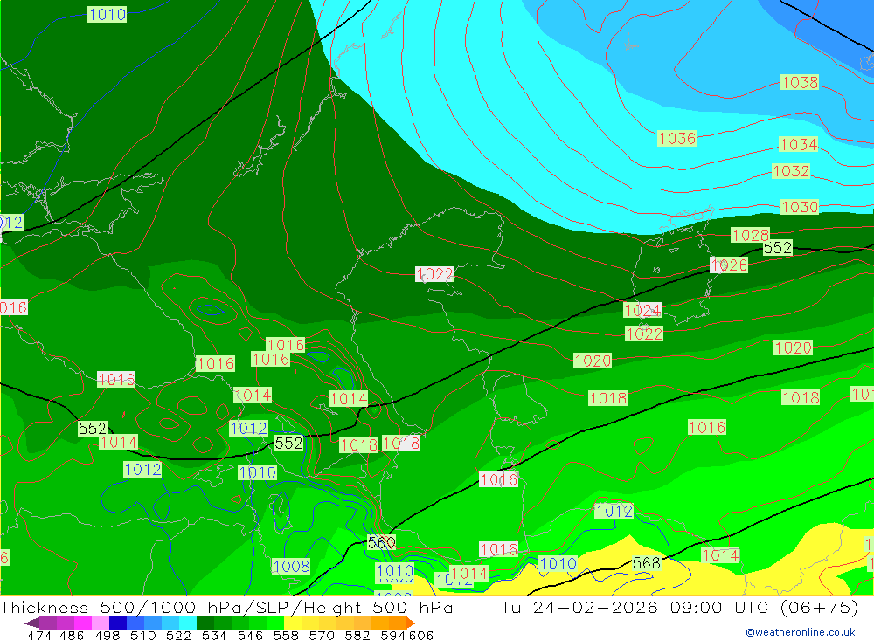This screenshot has width=874, height=640.
Task: Click the blue 1012 label above the 568 label
Action: pos(614,511)
